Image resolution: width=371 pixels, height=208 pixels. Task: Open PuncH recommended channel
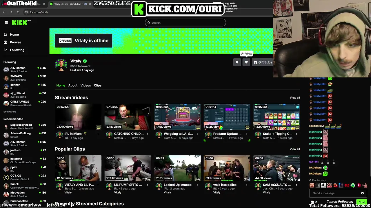[25, 186]
